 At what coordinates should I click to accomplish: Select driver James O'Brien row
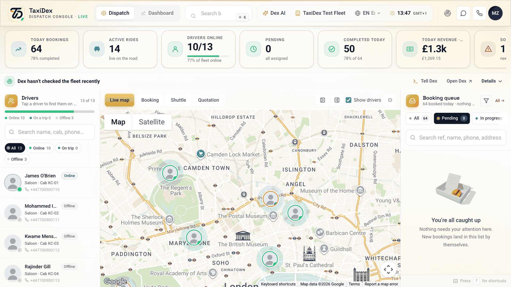[50, 182]
